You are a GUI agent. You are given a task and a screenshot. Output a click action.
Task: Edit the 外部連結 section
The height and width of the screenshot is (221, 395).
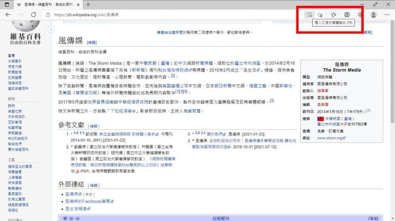[x=94, y=186]
